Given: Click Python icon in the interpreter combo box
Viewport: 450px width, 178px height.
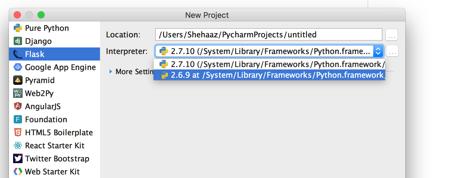Looking at the screenshot, I should pyautogui.click(x=164, y=51).
